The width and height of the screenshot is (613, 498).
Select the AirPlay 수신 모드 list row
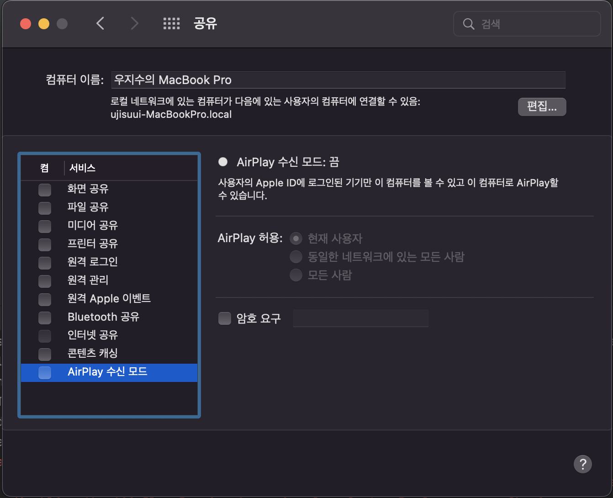tap(109, 372)
